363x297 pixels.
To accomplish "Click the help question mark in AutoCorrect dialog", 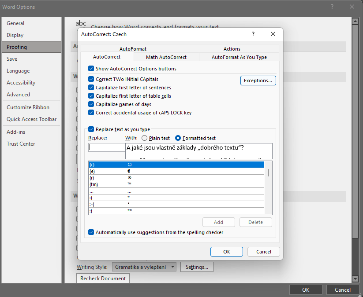I will [253, 34].
